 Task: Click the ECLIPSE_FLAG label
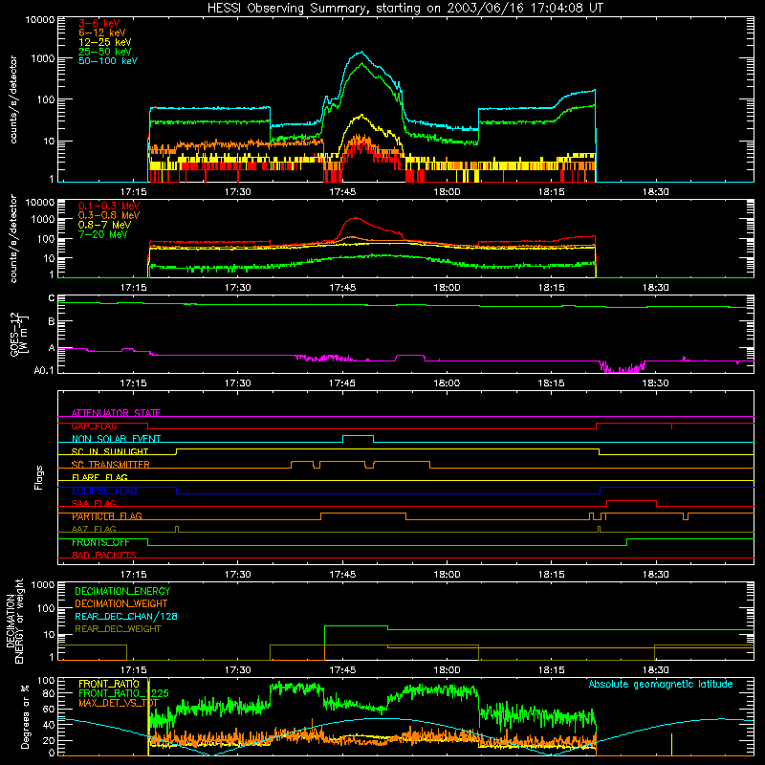tap(104, 491)
